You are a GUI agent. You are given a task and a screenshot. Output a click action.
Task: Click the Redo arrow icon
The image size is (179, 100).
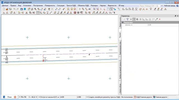point(18,9)
